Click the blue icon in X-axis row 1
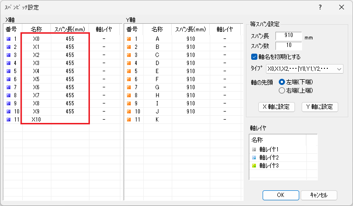Image resolution: width=353 pixels, height=206 pixels. (9, 38)
